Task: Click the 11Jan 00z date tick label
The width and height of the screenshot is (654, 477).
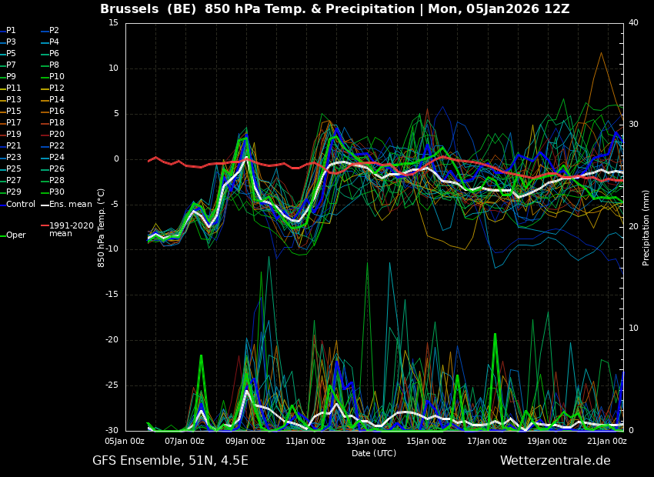Action: [305, 441]
